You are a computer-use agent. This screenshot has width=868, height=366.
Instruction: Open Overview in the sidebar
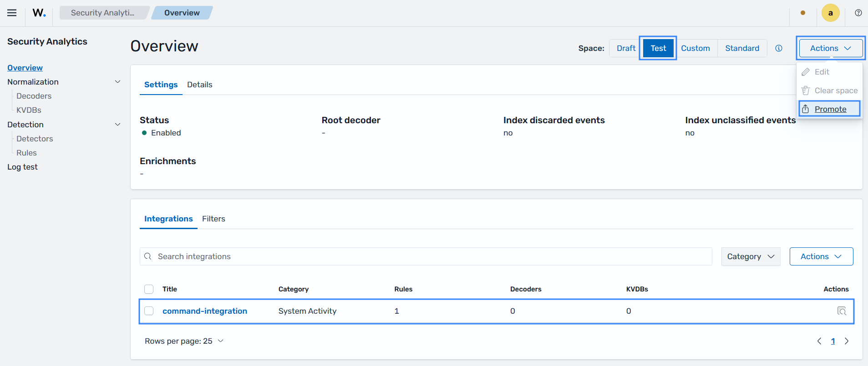pos(25,68)
